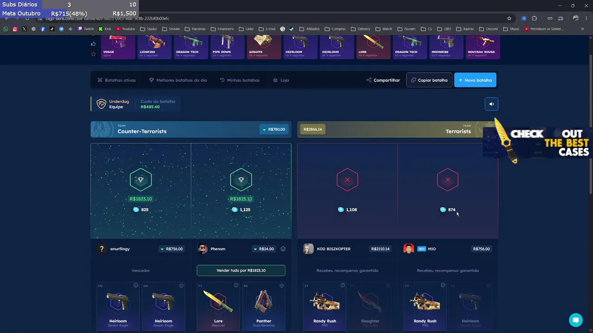Click the Compartilhar share button

click(383, 80)
